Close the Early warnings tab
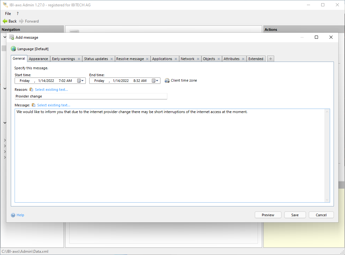Viewport: 345px width, 255px height. (x=79, y=59)
